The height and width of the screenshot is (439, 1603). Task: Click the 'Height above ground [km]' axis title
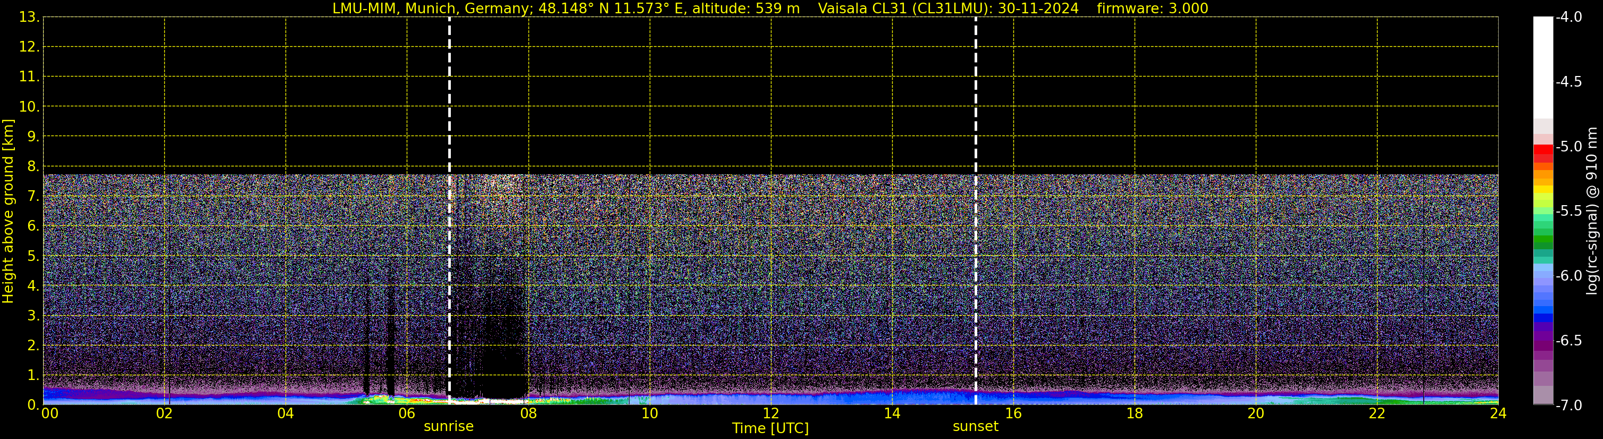[8, 212]
